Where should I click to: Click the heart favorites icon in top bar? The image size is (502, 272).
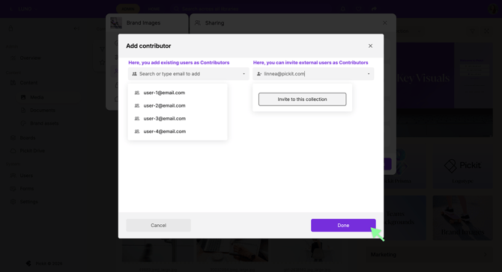(x=359, y=9)
